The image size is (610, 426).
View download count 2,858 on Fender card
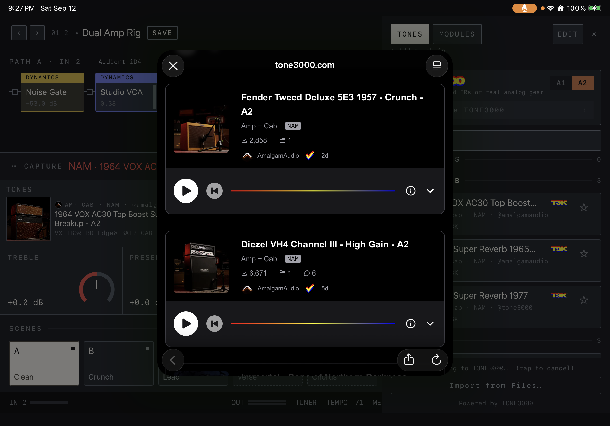[254, 140]
